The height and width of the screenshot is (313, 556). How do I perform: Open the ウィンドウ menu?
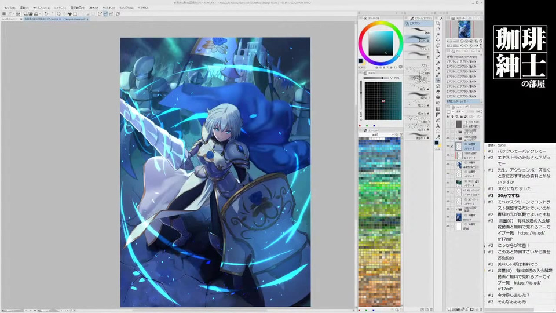tap(126, 8)
